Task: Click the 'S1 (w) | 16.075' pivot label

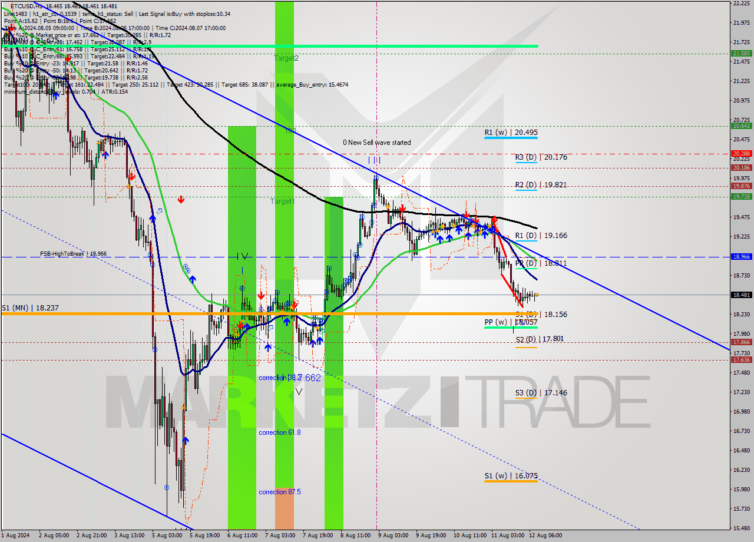Action: pyautogui.click(x=511, y=476)
